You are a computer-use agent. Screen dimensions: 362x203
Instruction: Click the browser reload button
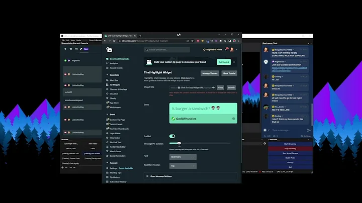tap(114, 41)
